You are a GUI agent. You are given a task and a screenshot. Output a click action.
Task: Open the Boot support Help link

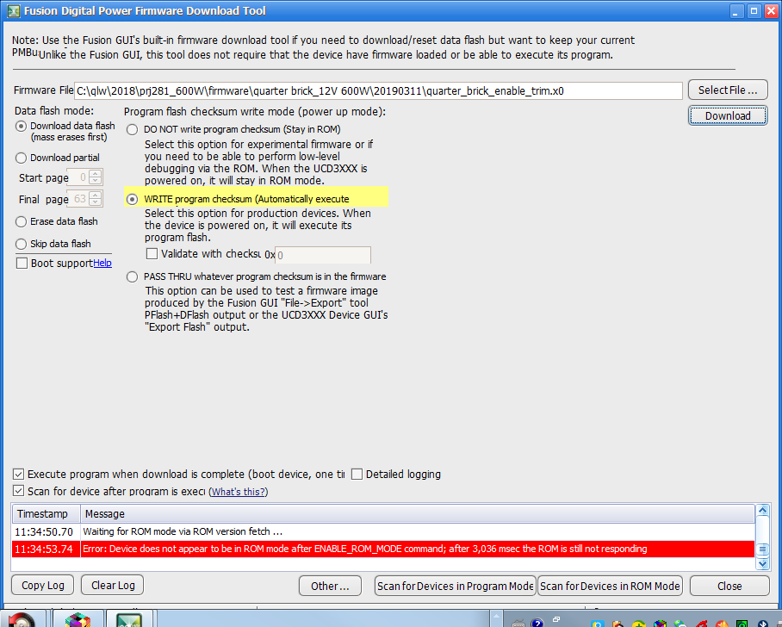click(x=102, y=263)
